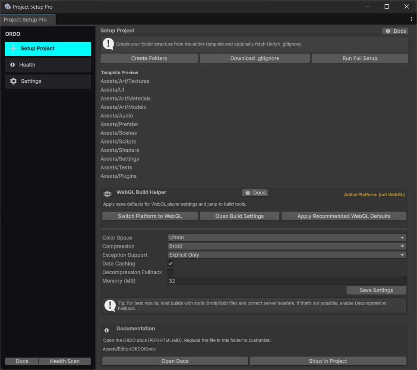
Task: Click the plus icon beside Setup Project
Action: (13, 49)
